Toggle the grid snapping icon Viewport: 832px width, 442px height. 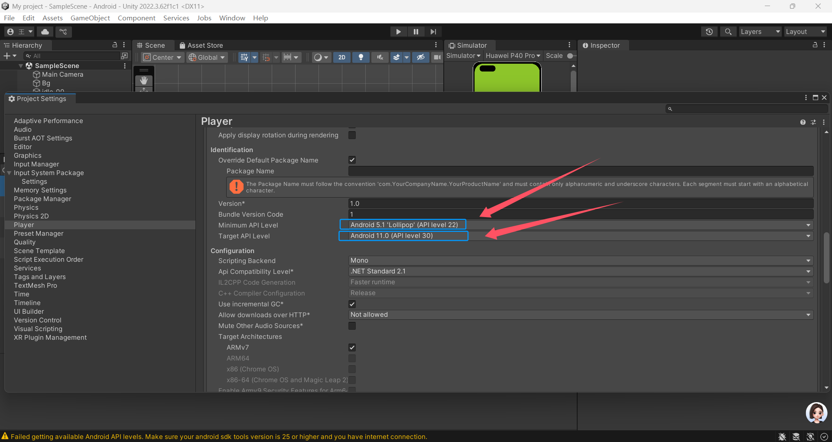coord(266,57)
